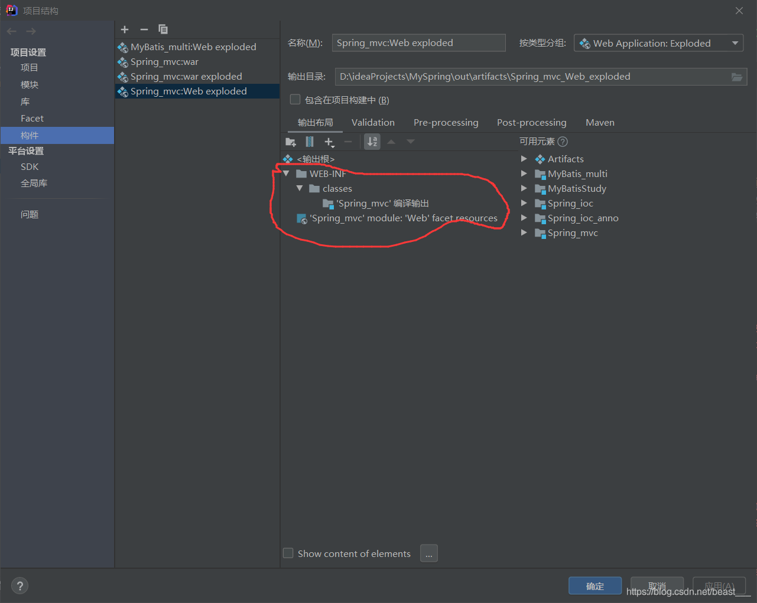Screen dimensions: 757x603
Task: Switch to the Post-processing tab
Action: [x=532, y=123]
